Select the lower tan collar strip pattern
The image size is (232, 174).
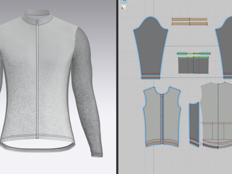[189, 24]
